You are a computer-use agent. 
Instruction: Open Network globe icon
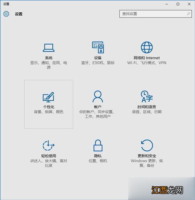pos(147,47)
